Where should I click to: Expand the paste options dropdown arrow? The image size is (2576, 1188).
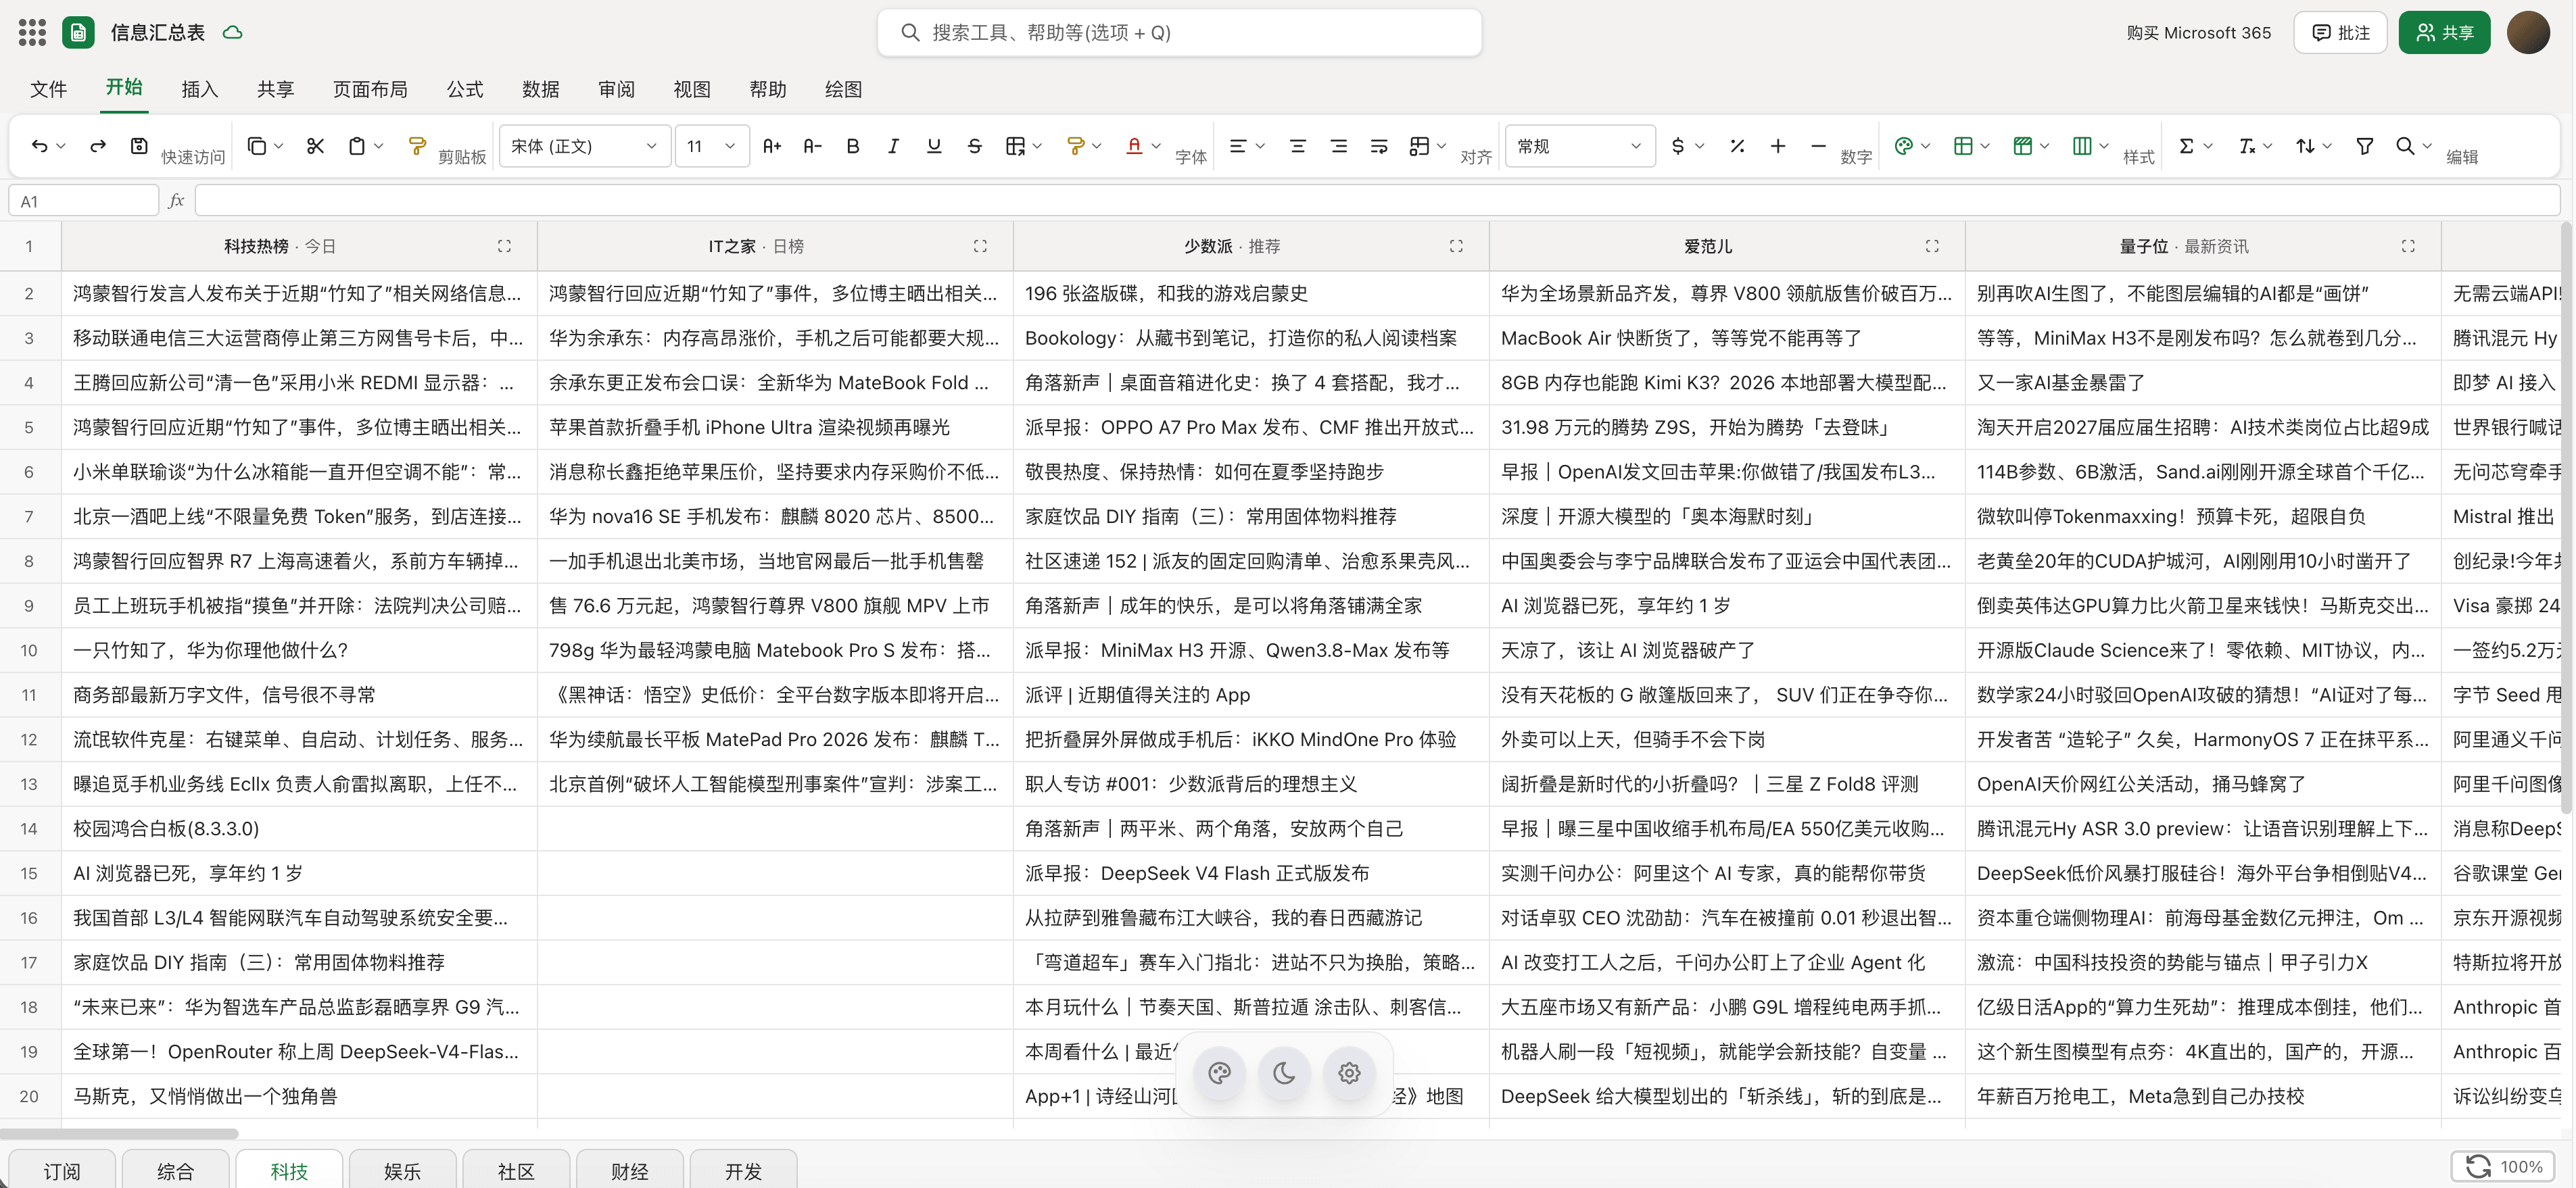coord(379,146)
